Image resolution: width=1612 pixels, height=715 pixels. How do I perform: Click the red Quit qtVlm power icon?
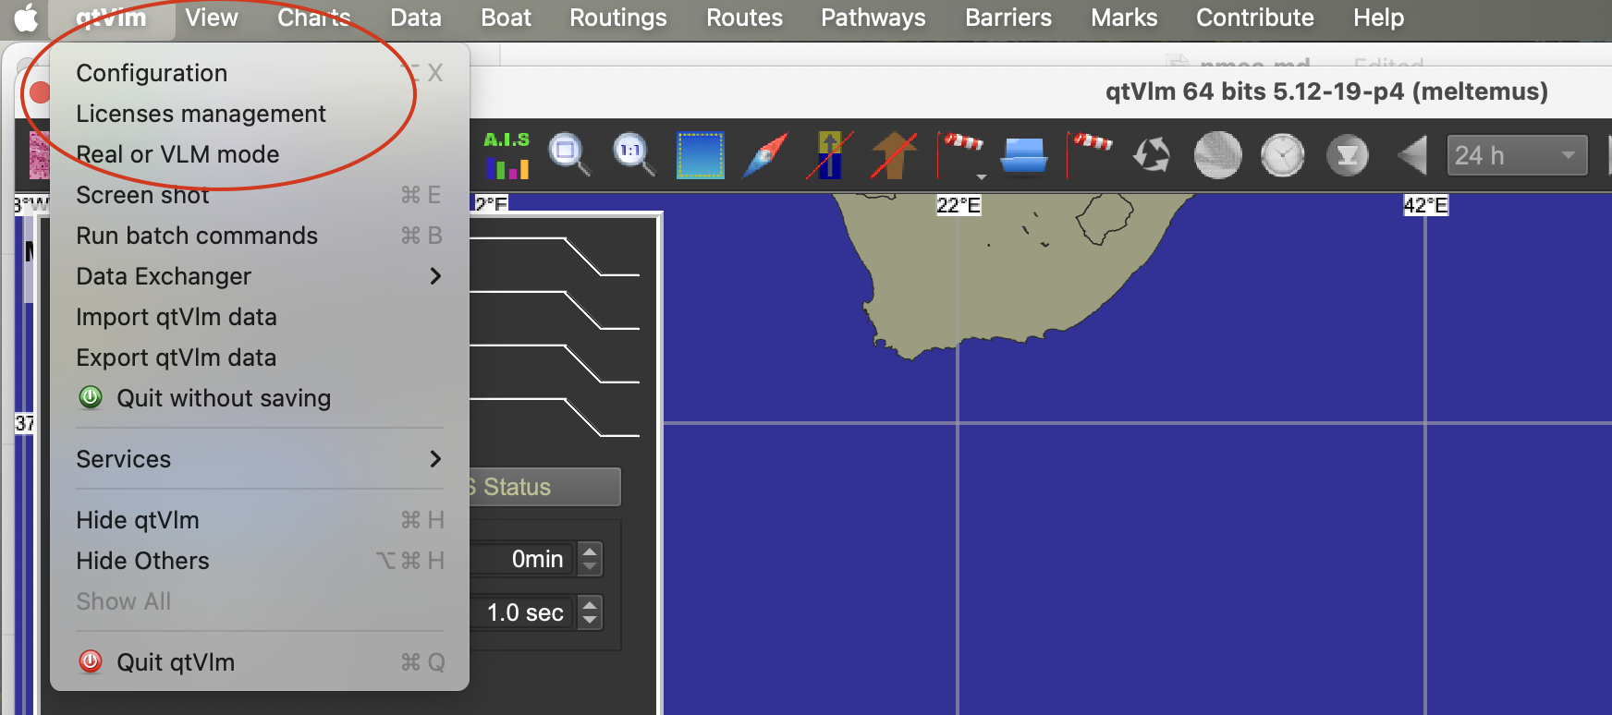click(x=91, y=661)
